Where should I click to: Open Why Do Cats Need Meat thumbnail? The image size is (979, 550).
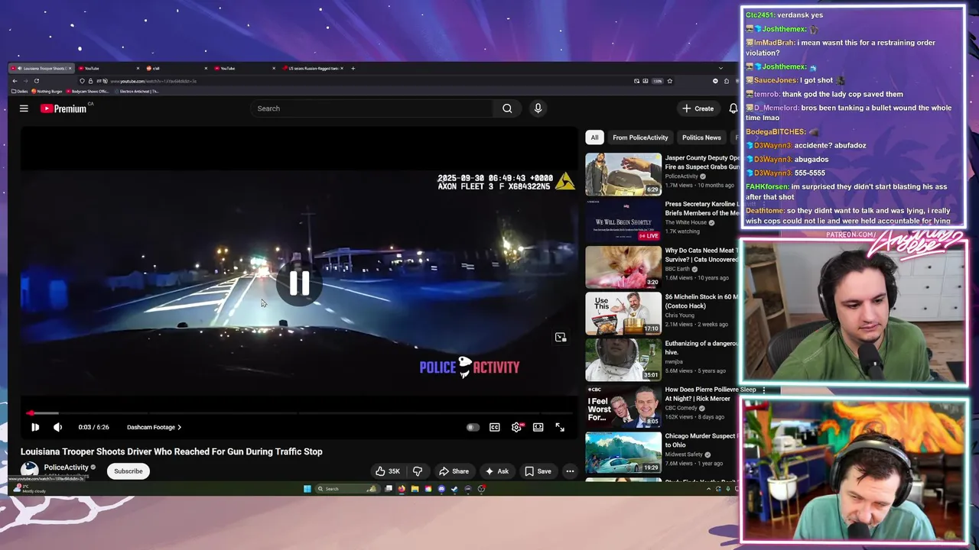pyautogui.click(x=623, y=267)
